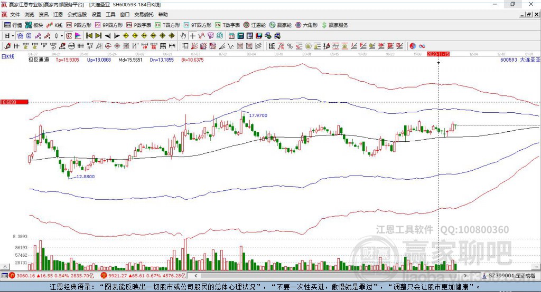Click the black left arrow icon
Screen dimensions: 541x292
(x=108, y=36)
